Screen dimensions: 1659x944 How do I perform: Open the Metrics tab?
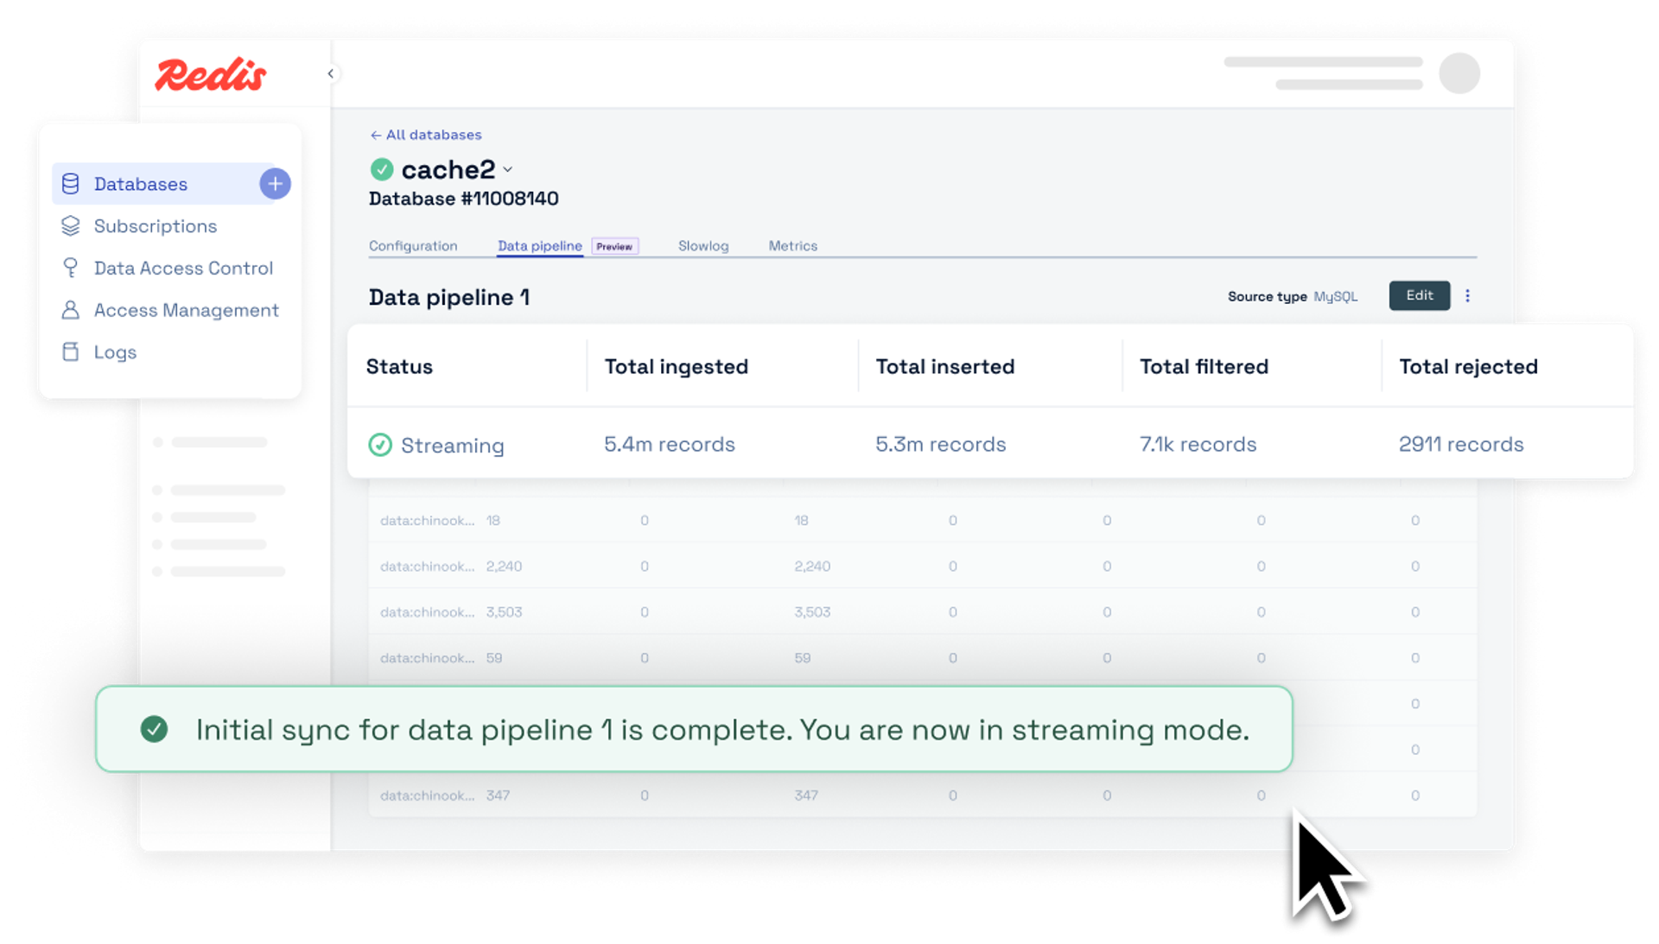pos(792,246)
